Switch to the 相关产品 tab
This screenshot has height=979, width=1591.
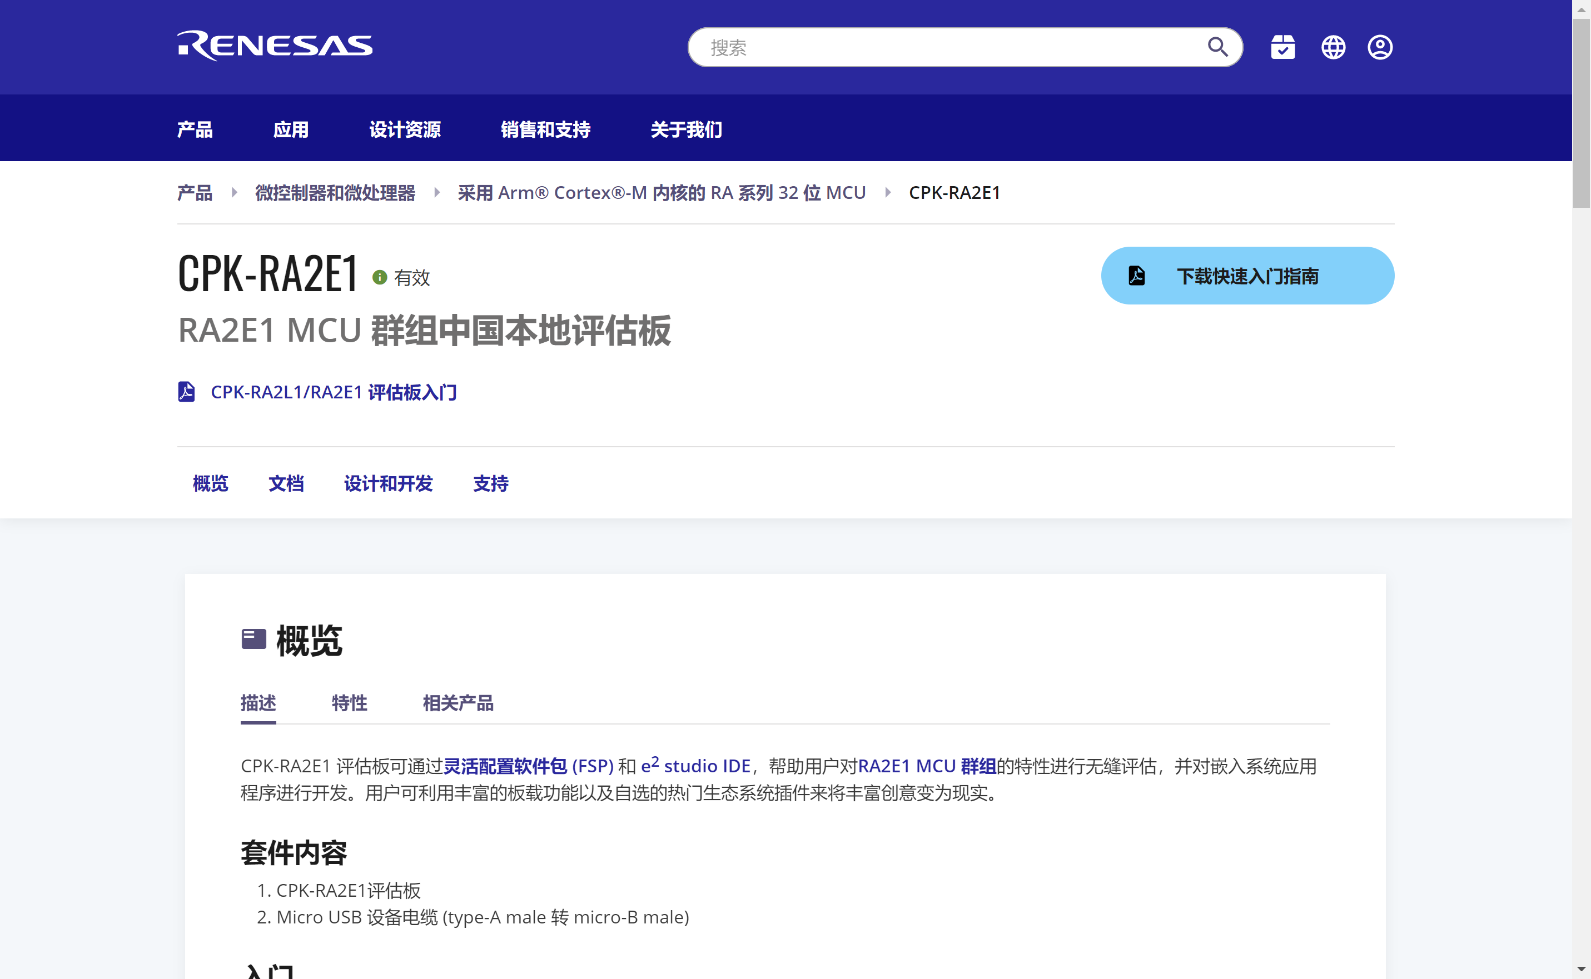(x=458, y=704)
